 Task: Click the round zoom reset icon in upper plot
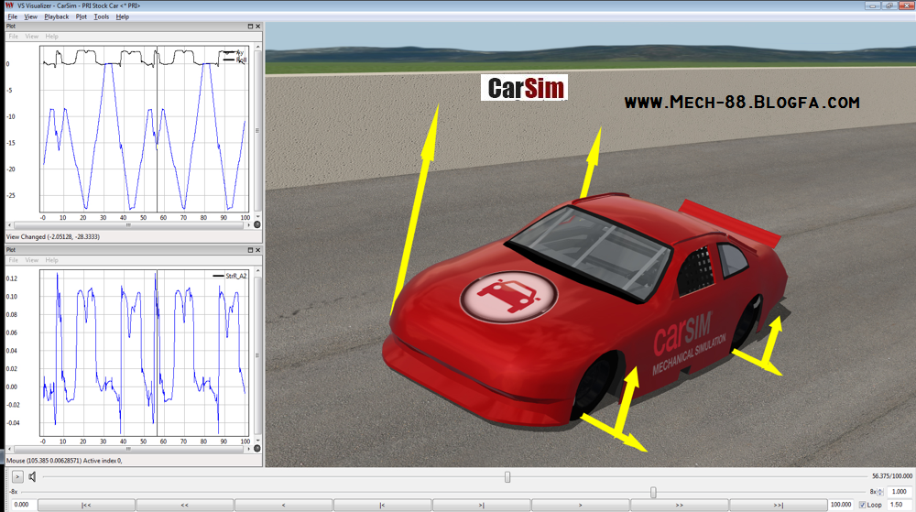coord(257,224)
